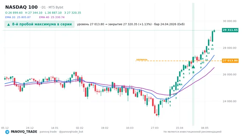The height and width of the screenshot is (136, 242).
Task: Click the 10.03 date axis label
Action: (x=130, y=128)
